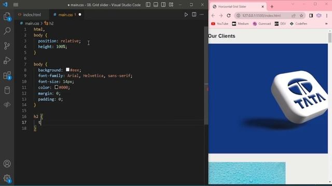Image resolution: width=332 pixels, height=186 pixels.
Task: Toggle primary sidebar layout icon in the title bar
Action: point(148,5)
